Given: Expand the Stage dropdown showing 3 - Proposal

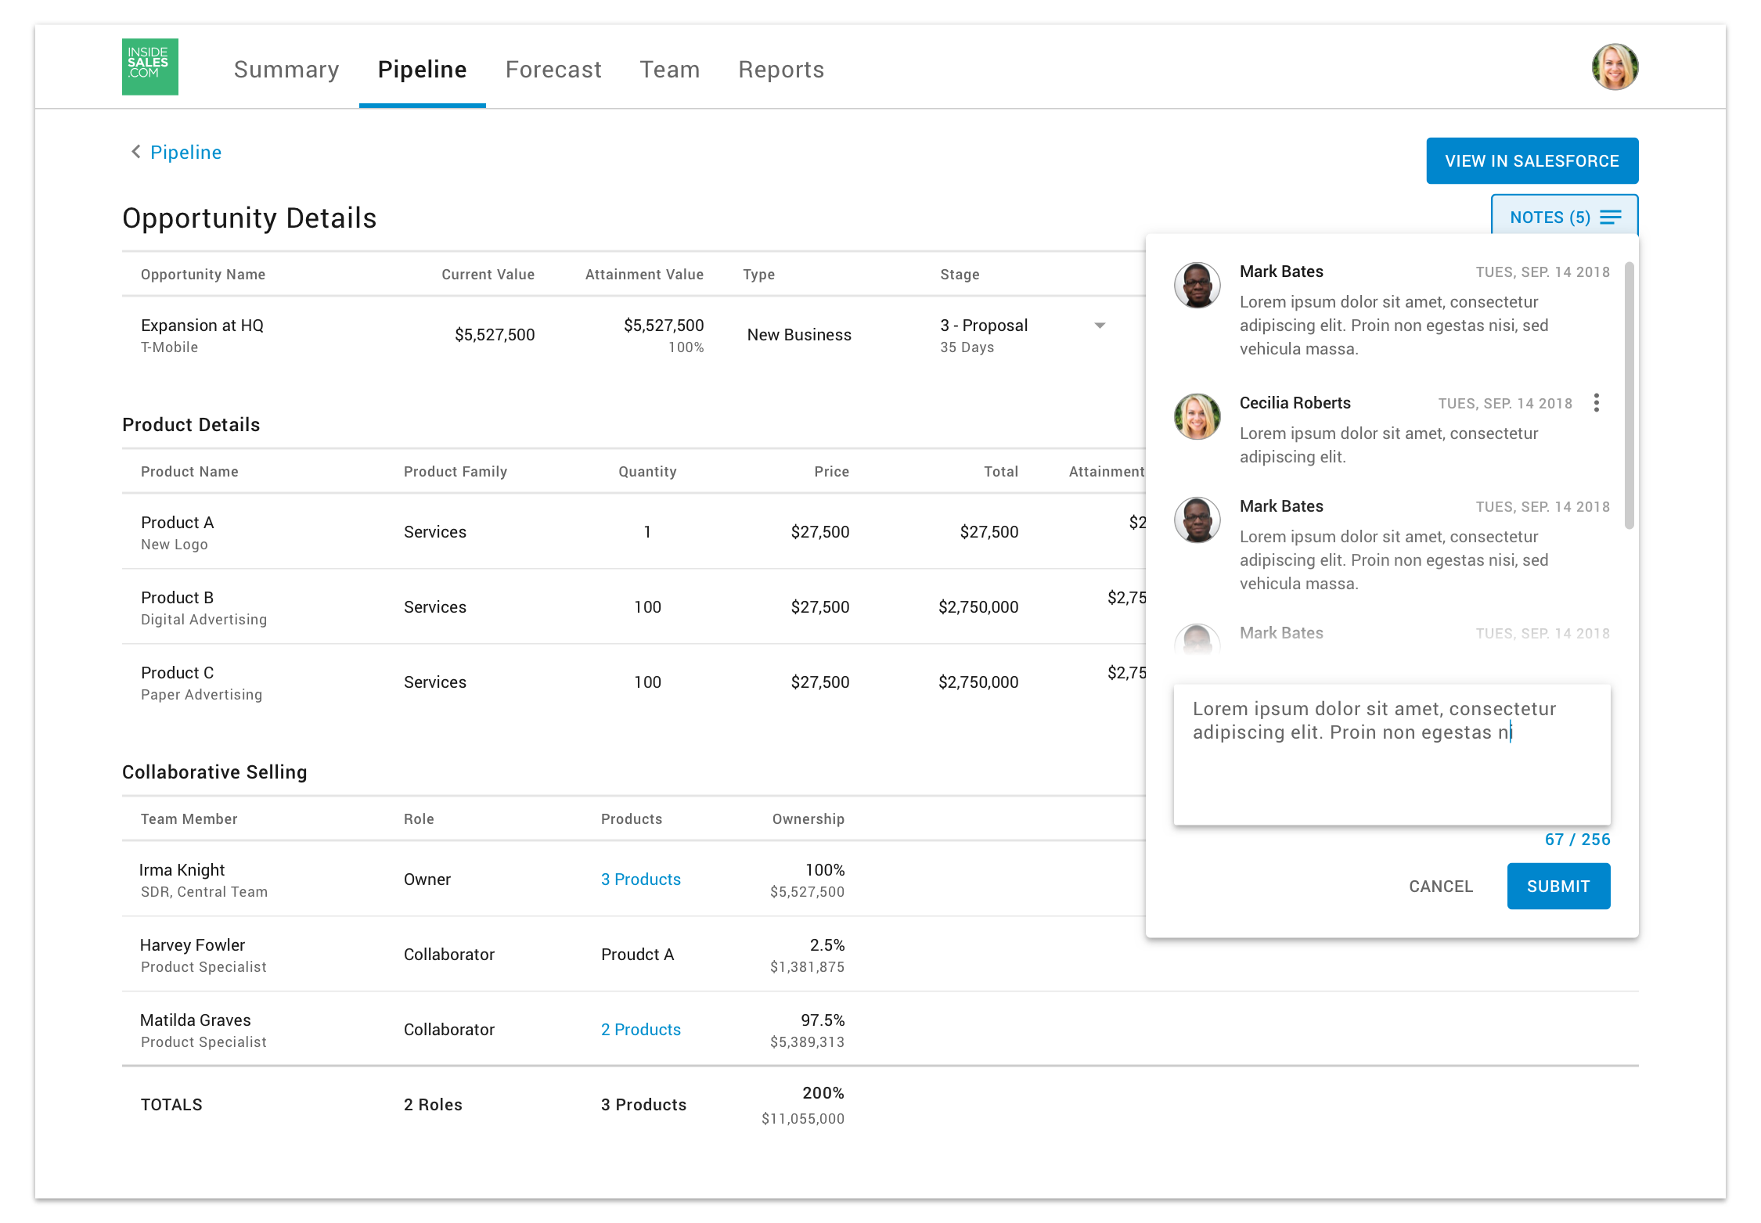Looking at the screenshot, I should tap(1099, 326).
